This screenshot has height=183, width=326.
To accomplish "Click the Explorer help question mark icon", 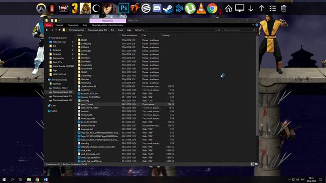I will pos(257,25).
